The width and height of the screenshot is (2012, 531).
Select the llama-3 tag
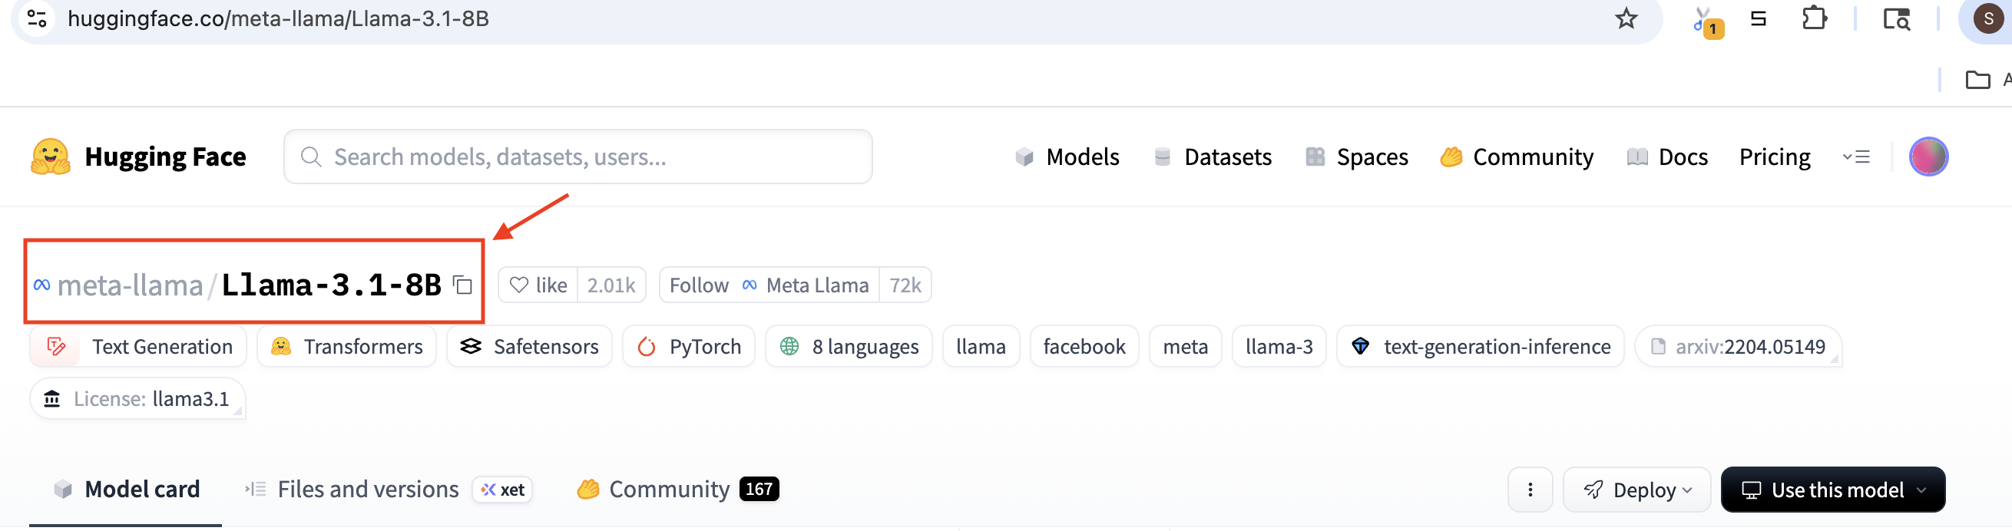pos(1279,346)
